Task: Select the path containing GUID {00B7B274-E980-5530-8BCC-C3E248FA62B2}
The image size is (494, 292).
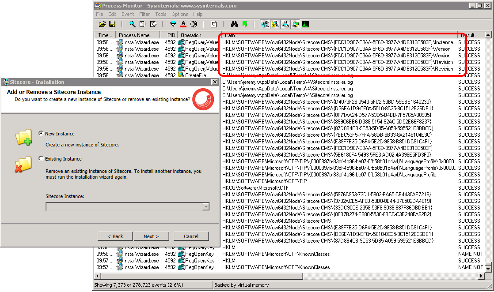Action: pyautogui.click(x=327, y=214)
